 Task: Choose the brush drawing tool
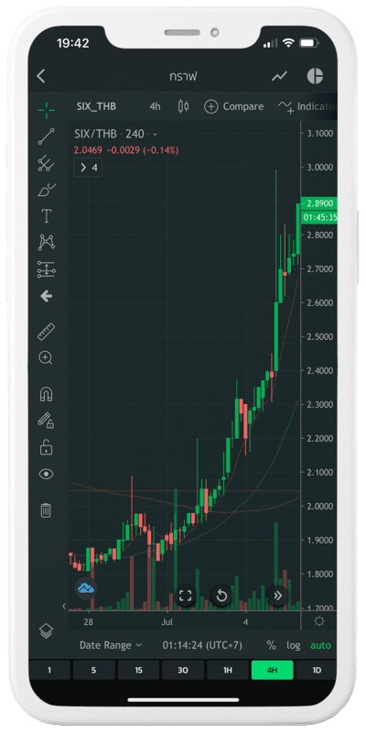click(46, 190)
